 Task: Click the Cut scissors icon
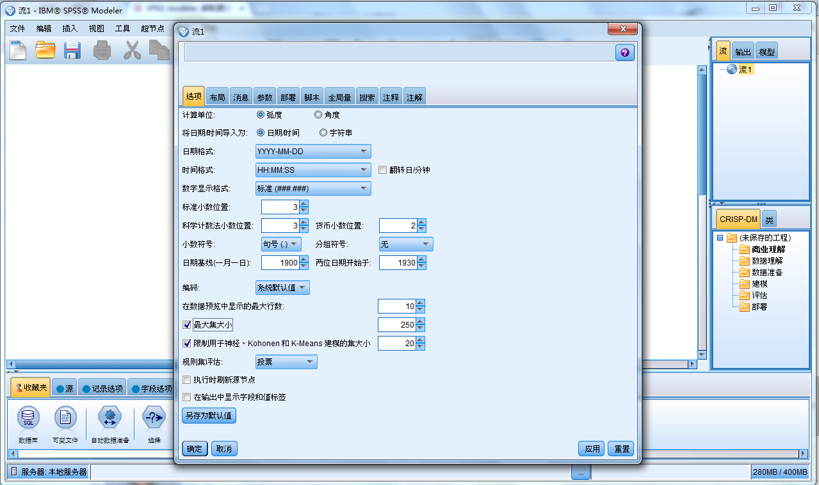[x=132, y=50]
